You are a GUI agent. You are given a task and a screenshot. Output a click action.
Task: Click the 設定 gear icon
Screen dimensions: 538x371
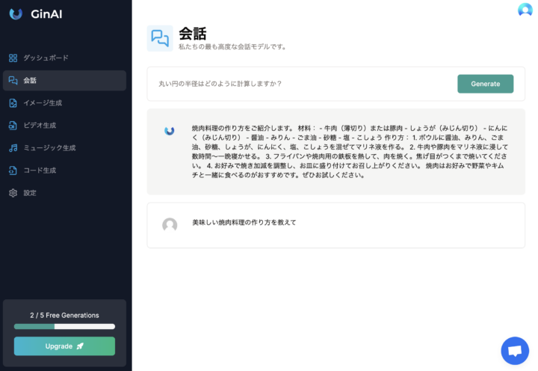(13, 193)
